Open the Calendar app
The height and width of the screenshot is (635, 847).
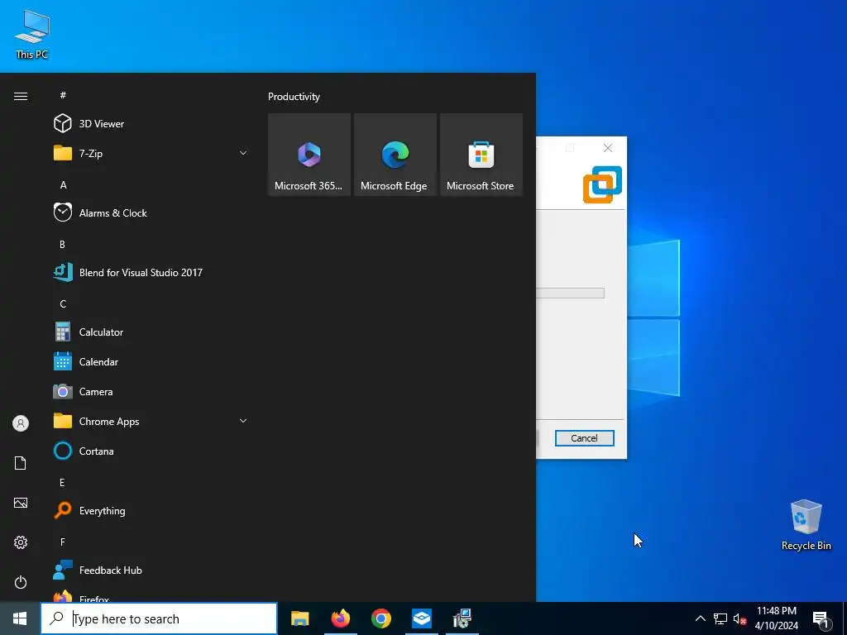click(x=151, y=362)
